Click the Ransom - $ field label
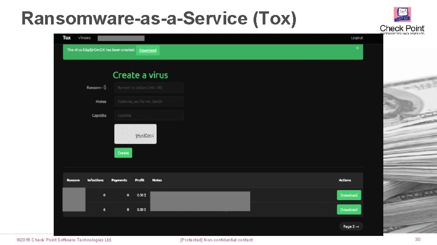 point(97,88)
